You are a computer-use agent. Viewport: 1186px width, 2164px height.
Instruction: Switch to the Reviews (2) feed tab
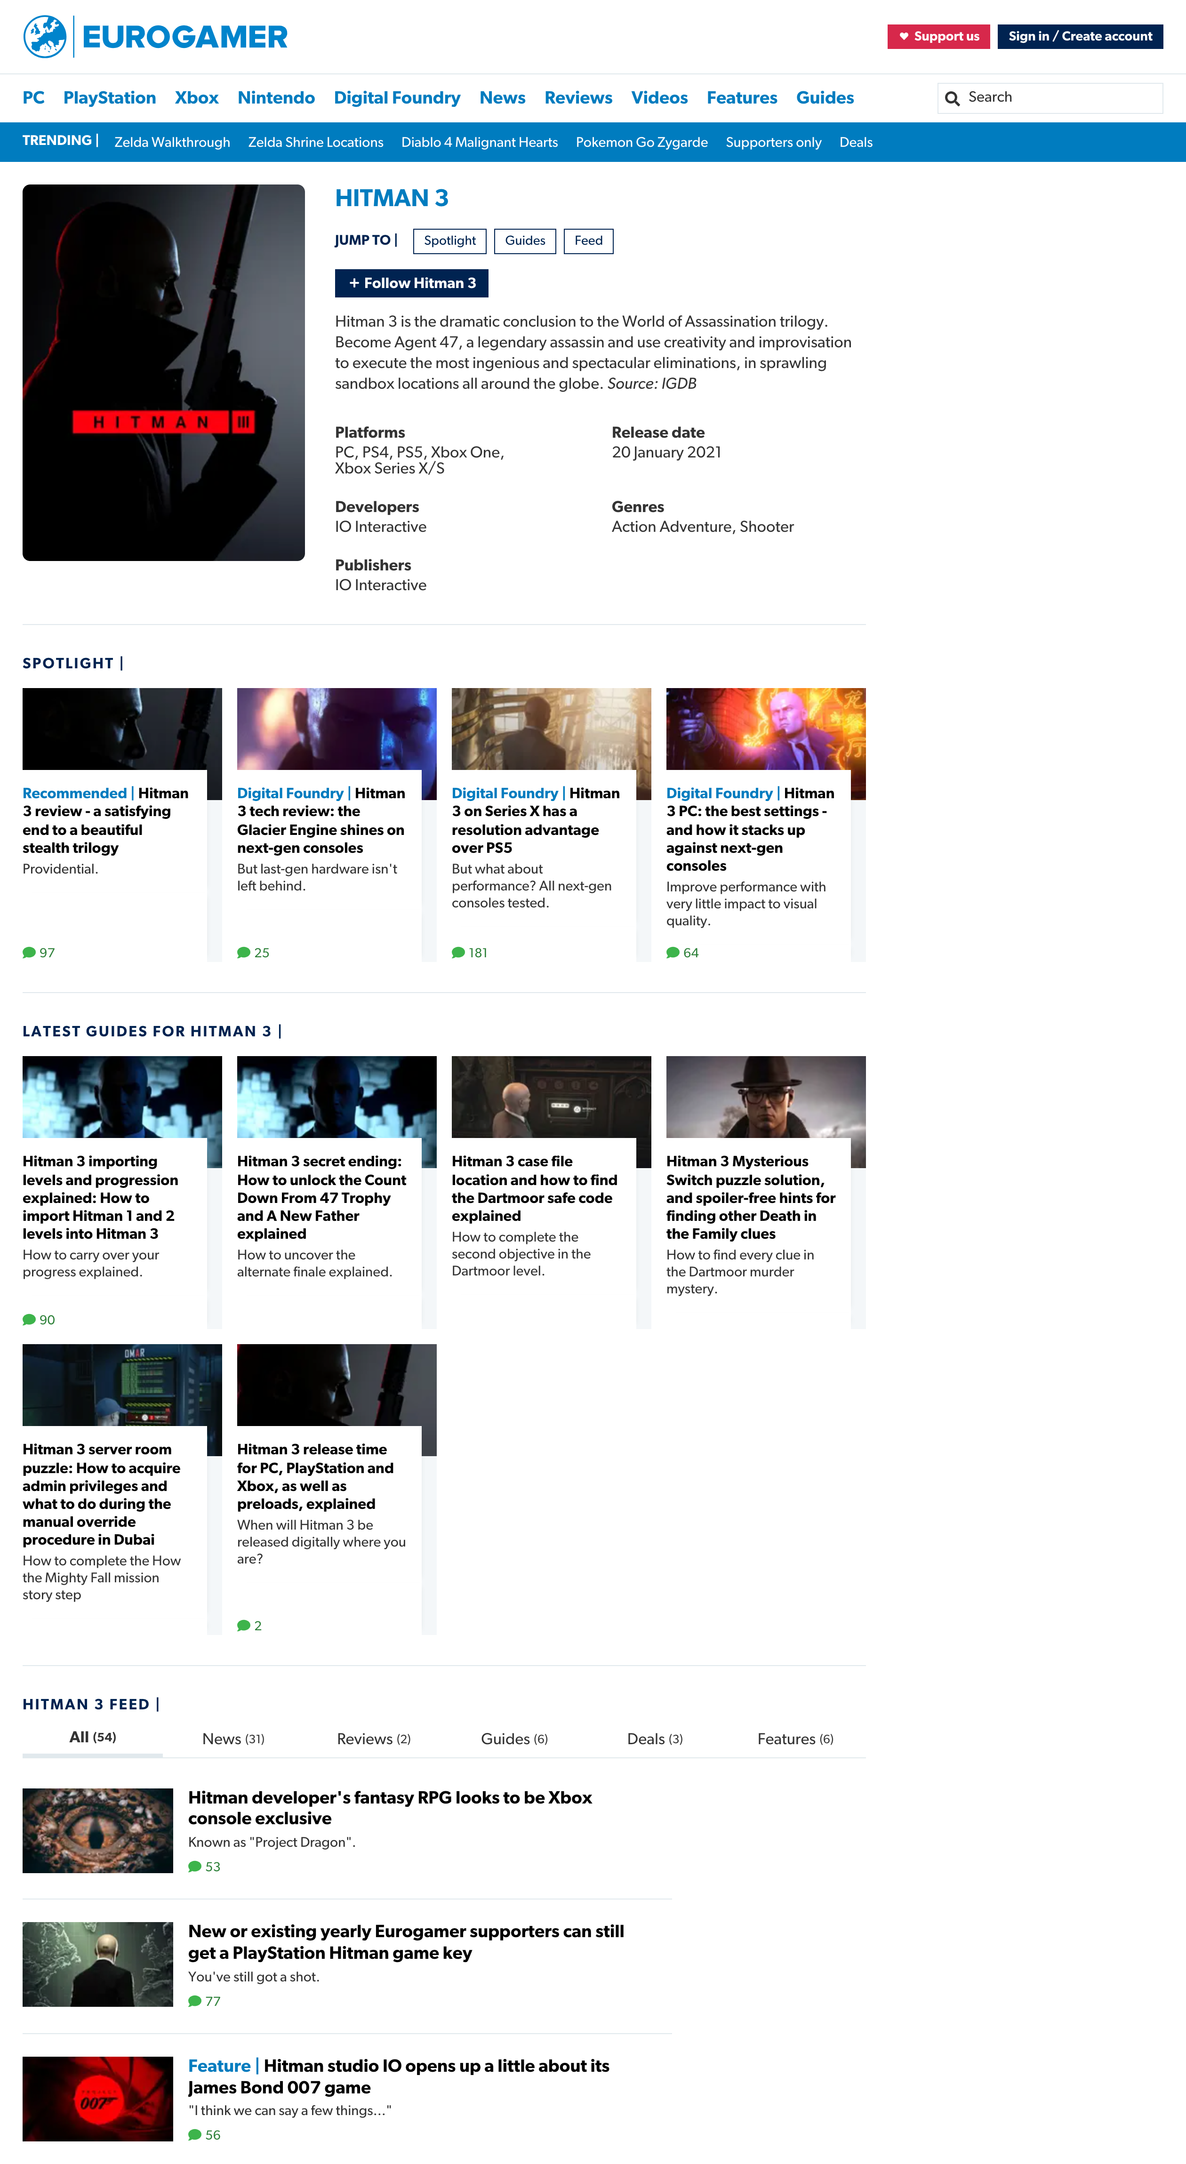click(x=373, y=1738)
